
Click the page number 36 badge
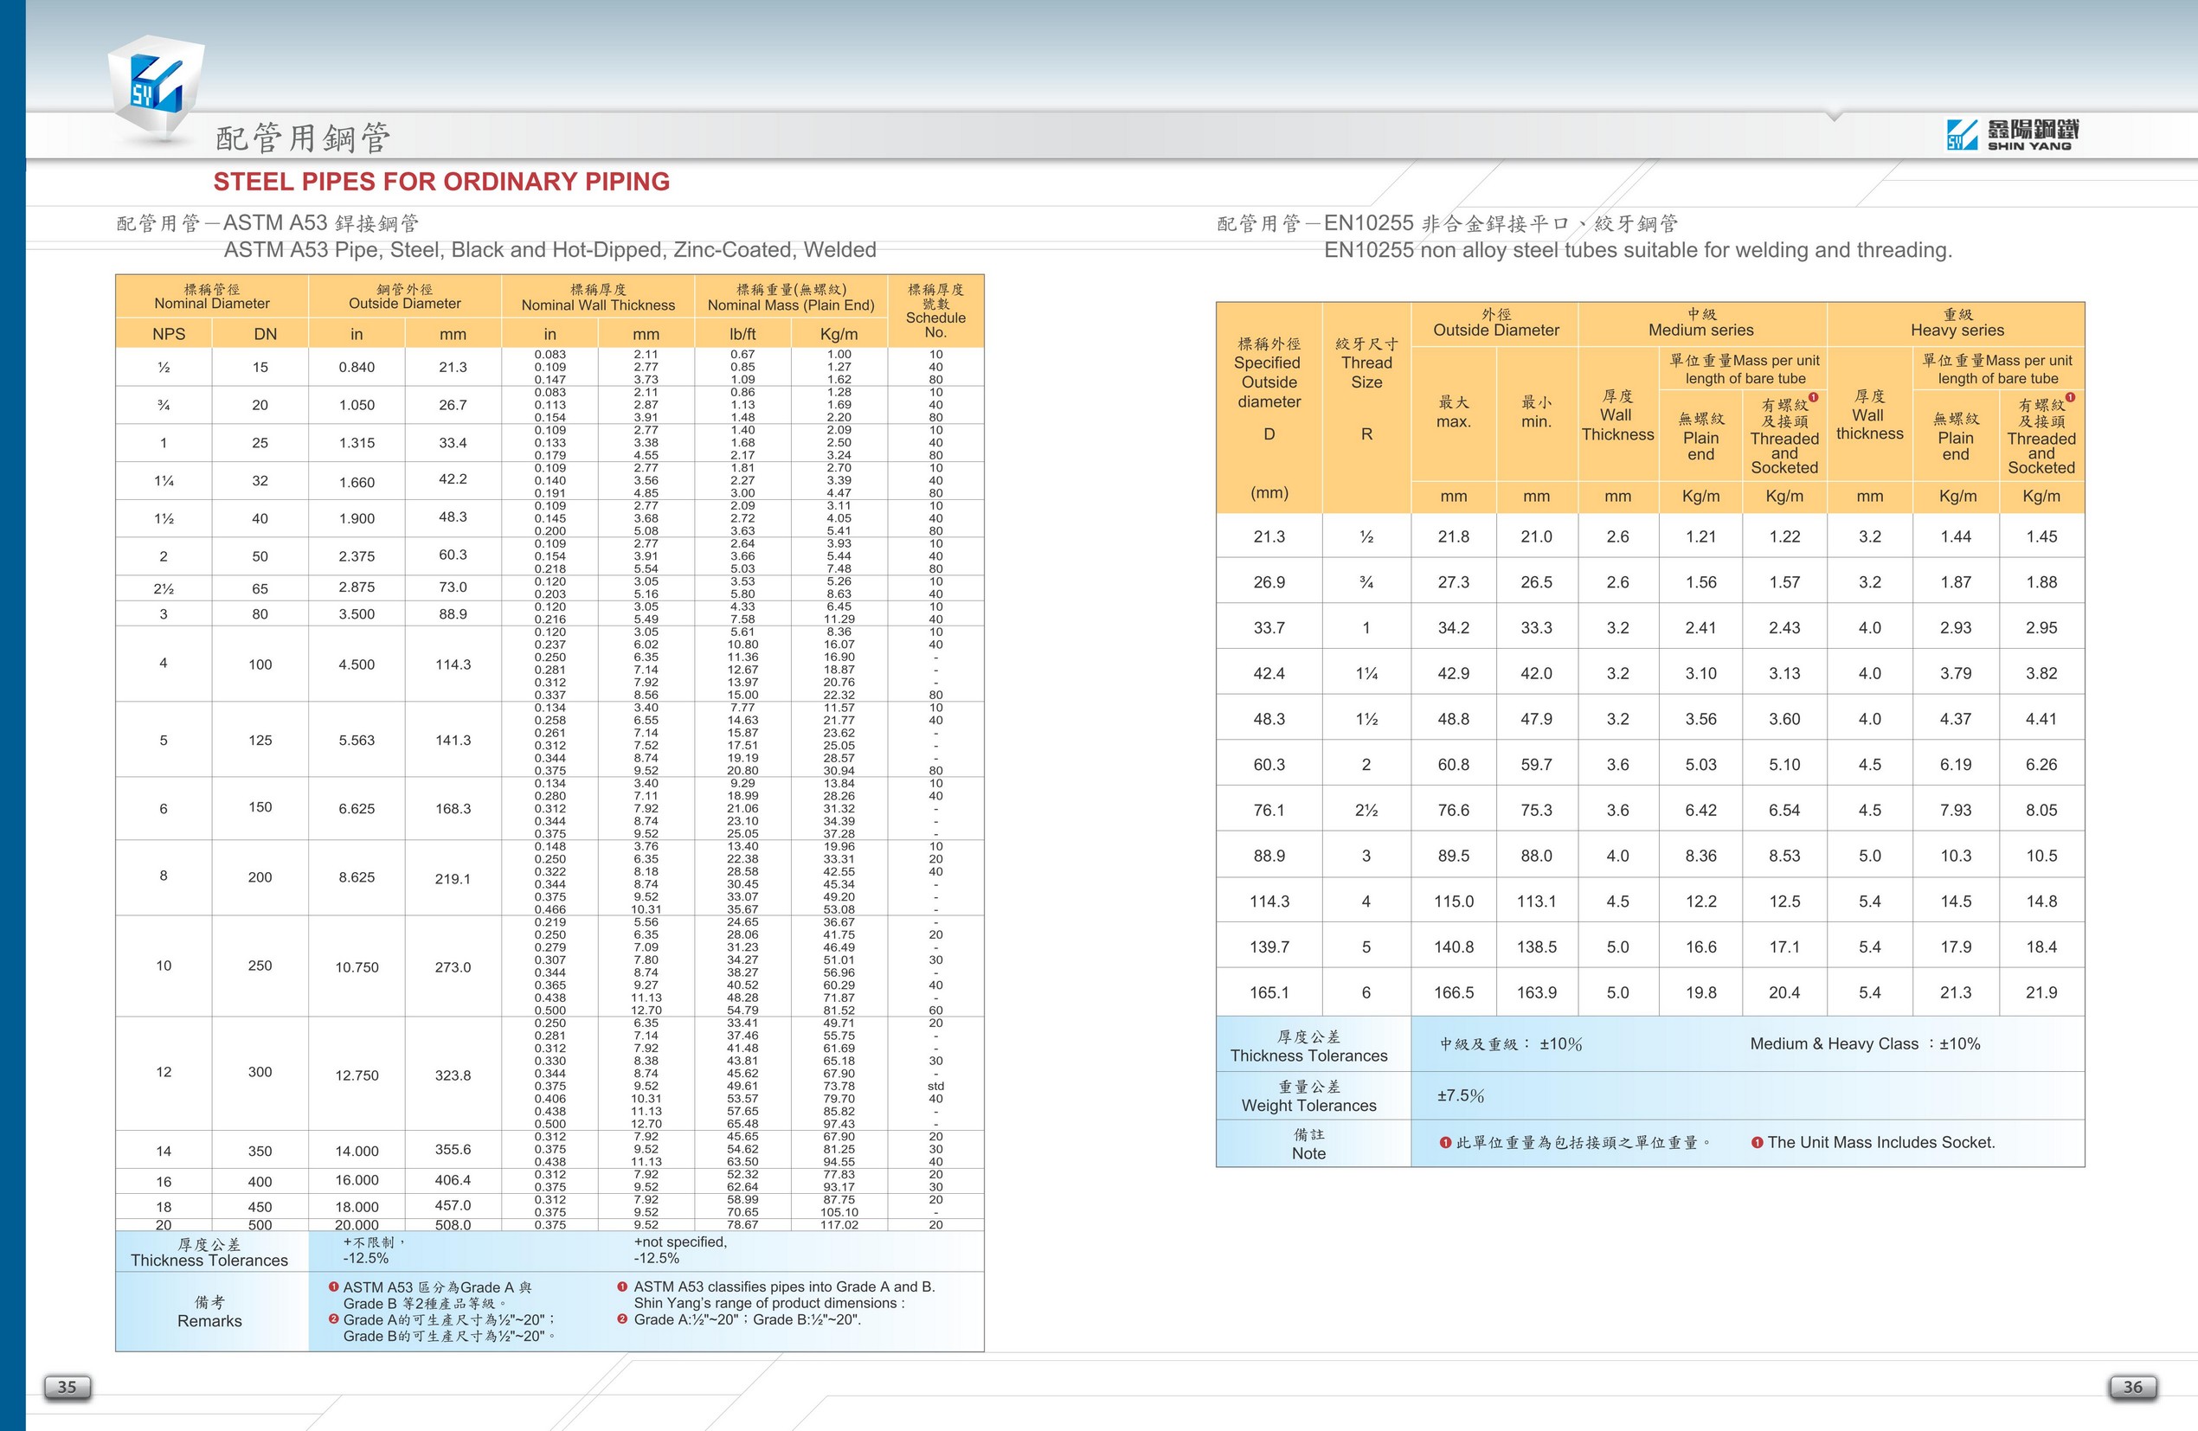pyautogui.click(x=2132, y=1387)
